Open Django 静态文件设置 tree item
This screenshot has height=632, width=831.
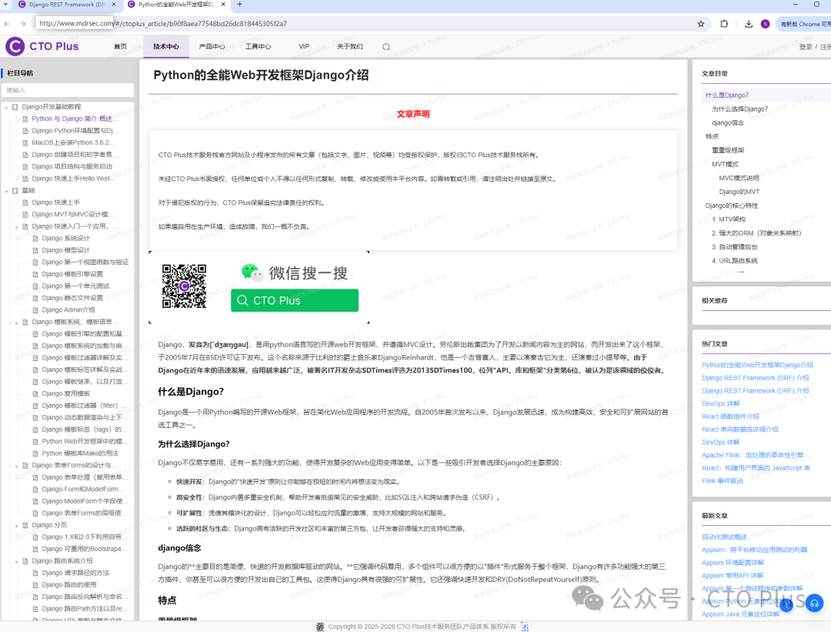click(72, 298)
